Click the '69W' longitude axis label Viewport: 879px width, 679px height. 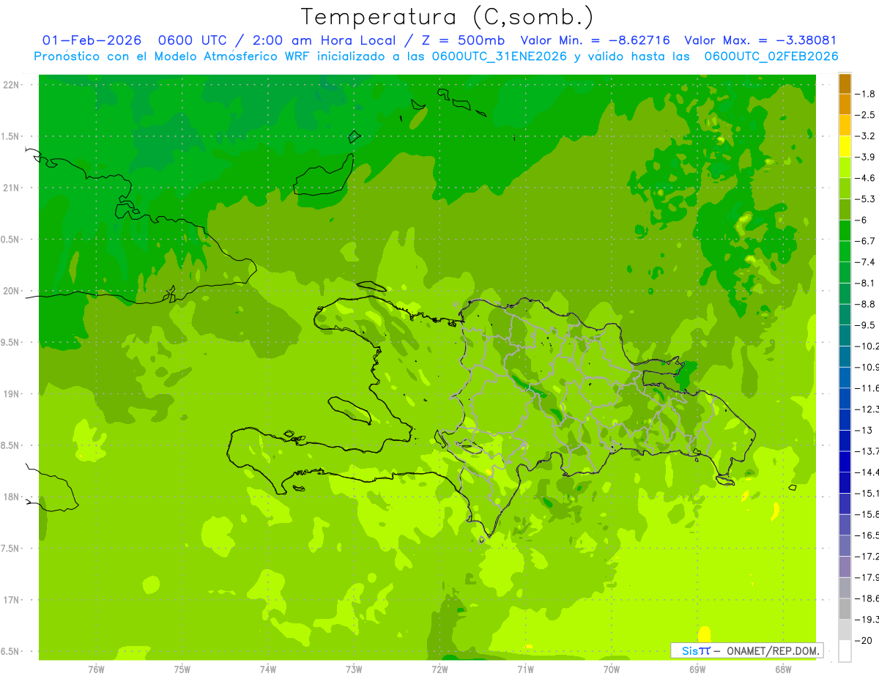click(697, 669)
